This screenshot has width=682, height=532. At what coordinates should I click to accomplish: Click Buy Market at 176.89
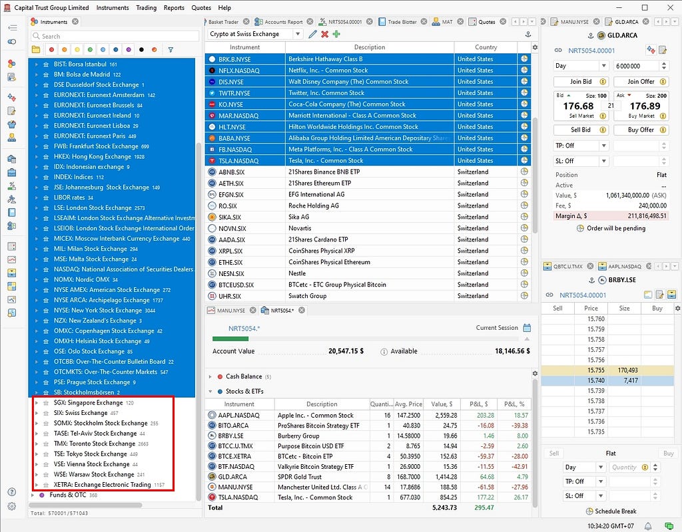click(641, 106)
